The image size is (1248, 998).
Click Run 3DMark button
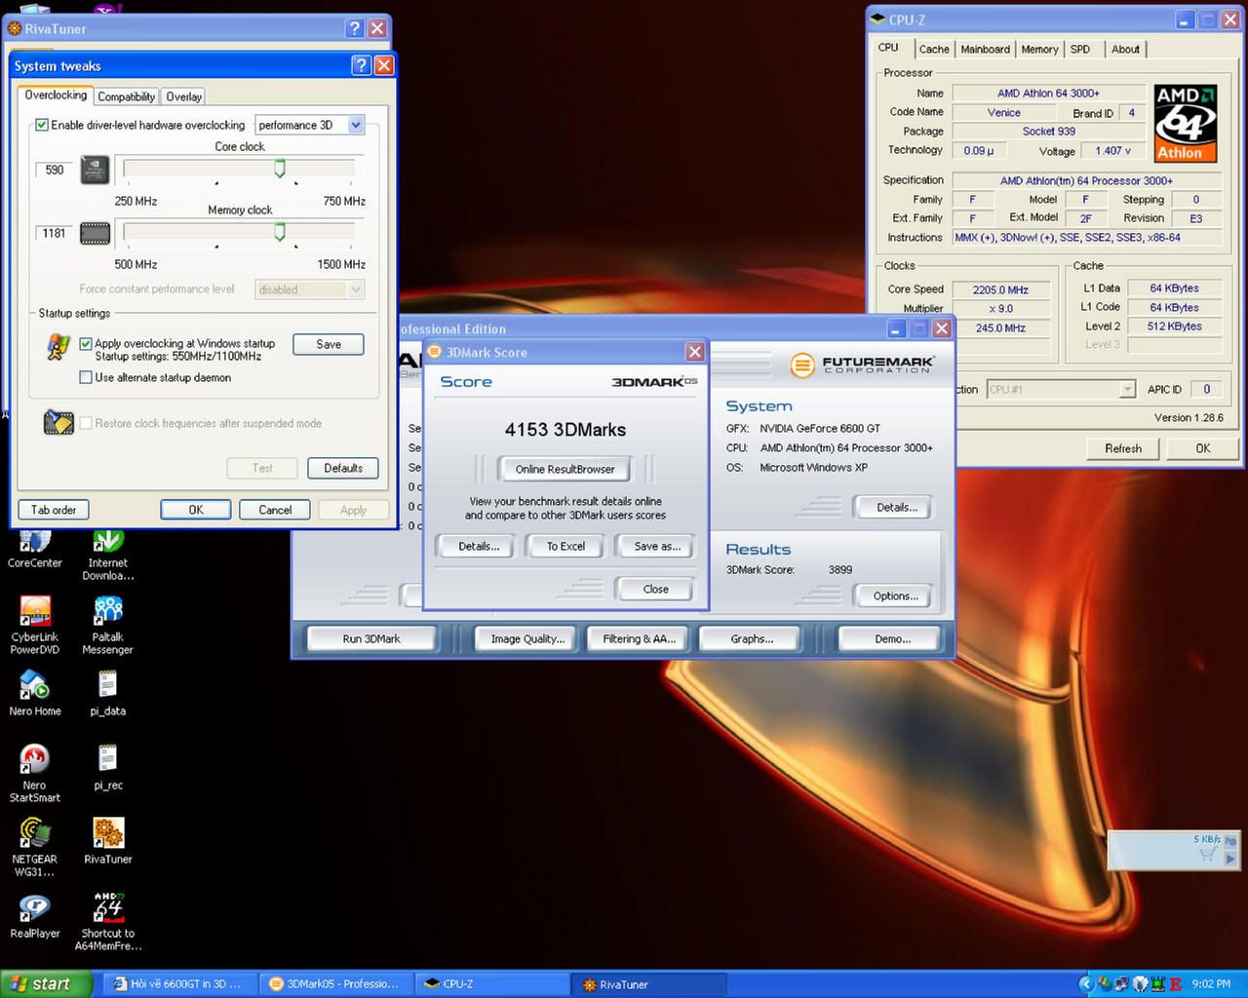click(371, 638)
